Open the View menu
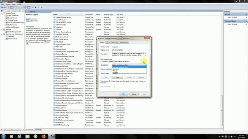The height and width of the screenshot is (139, 248). click(14, 4)
